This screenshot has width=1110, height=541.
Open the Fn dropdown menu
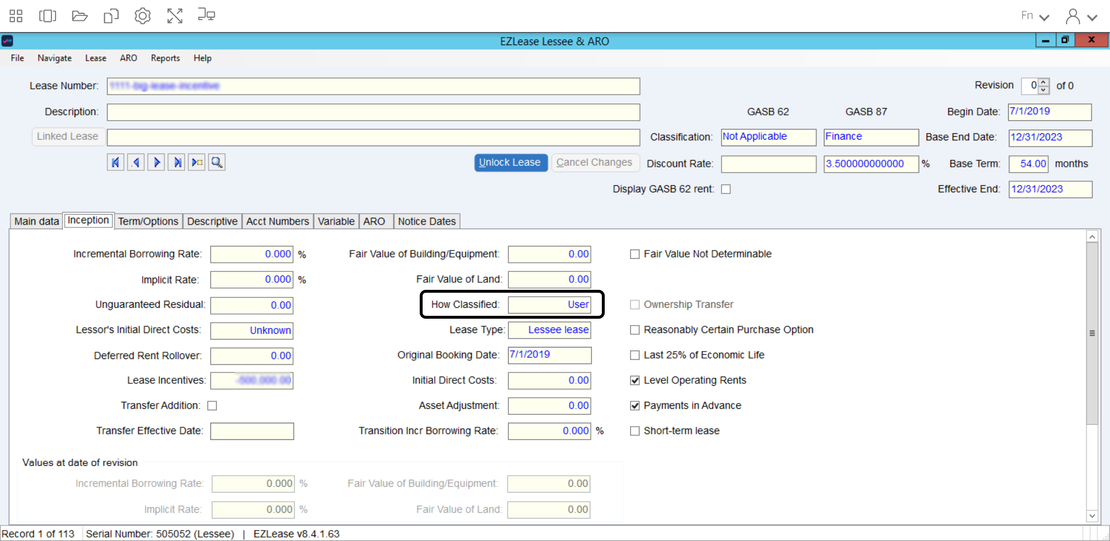click(1035, 16)
